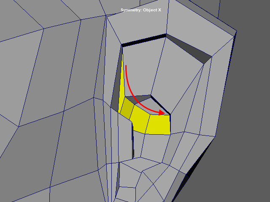Select top black edge of the eye socket
270x202 pixels.
pos(143,40)
